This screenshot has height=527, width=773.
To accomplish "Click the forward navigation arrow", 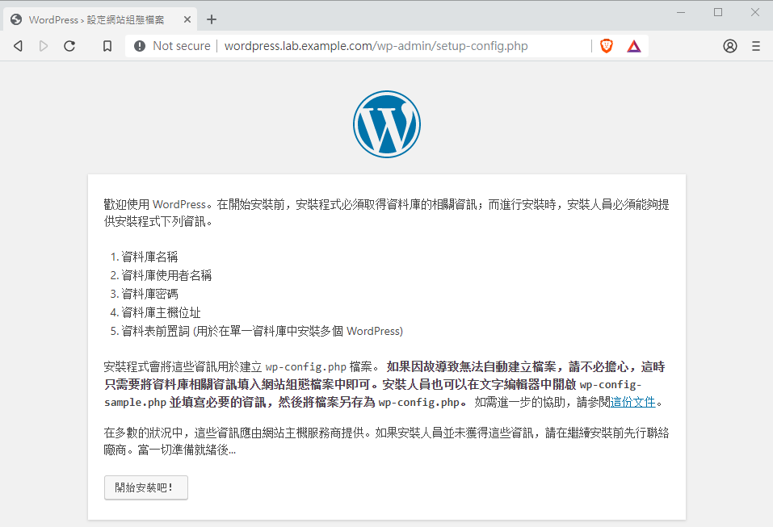I will pos(44,46).
